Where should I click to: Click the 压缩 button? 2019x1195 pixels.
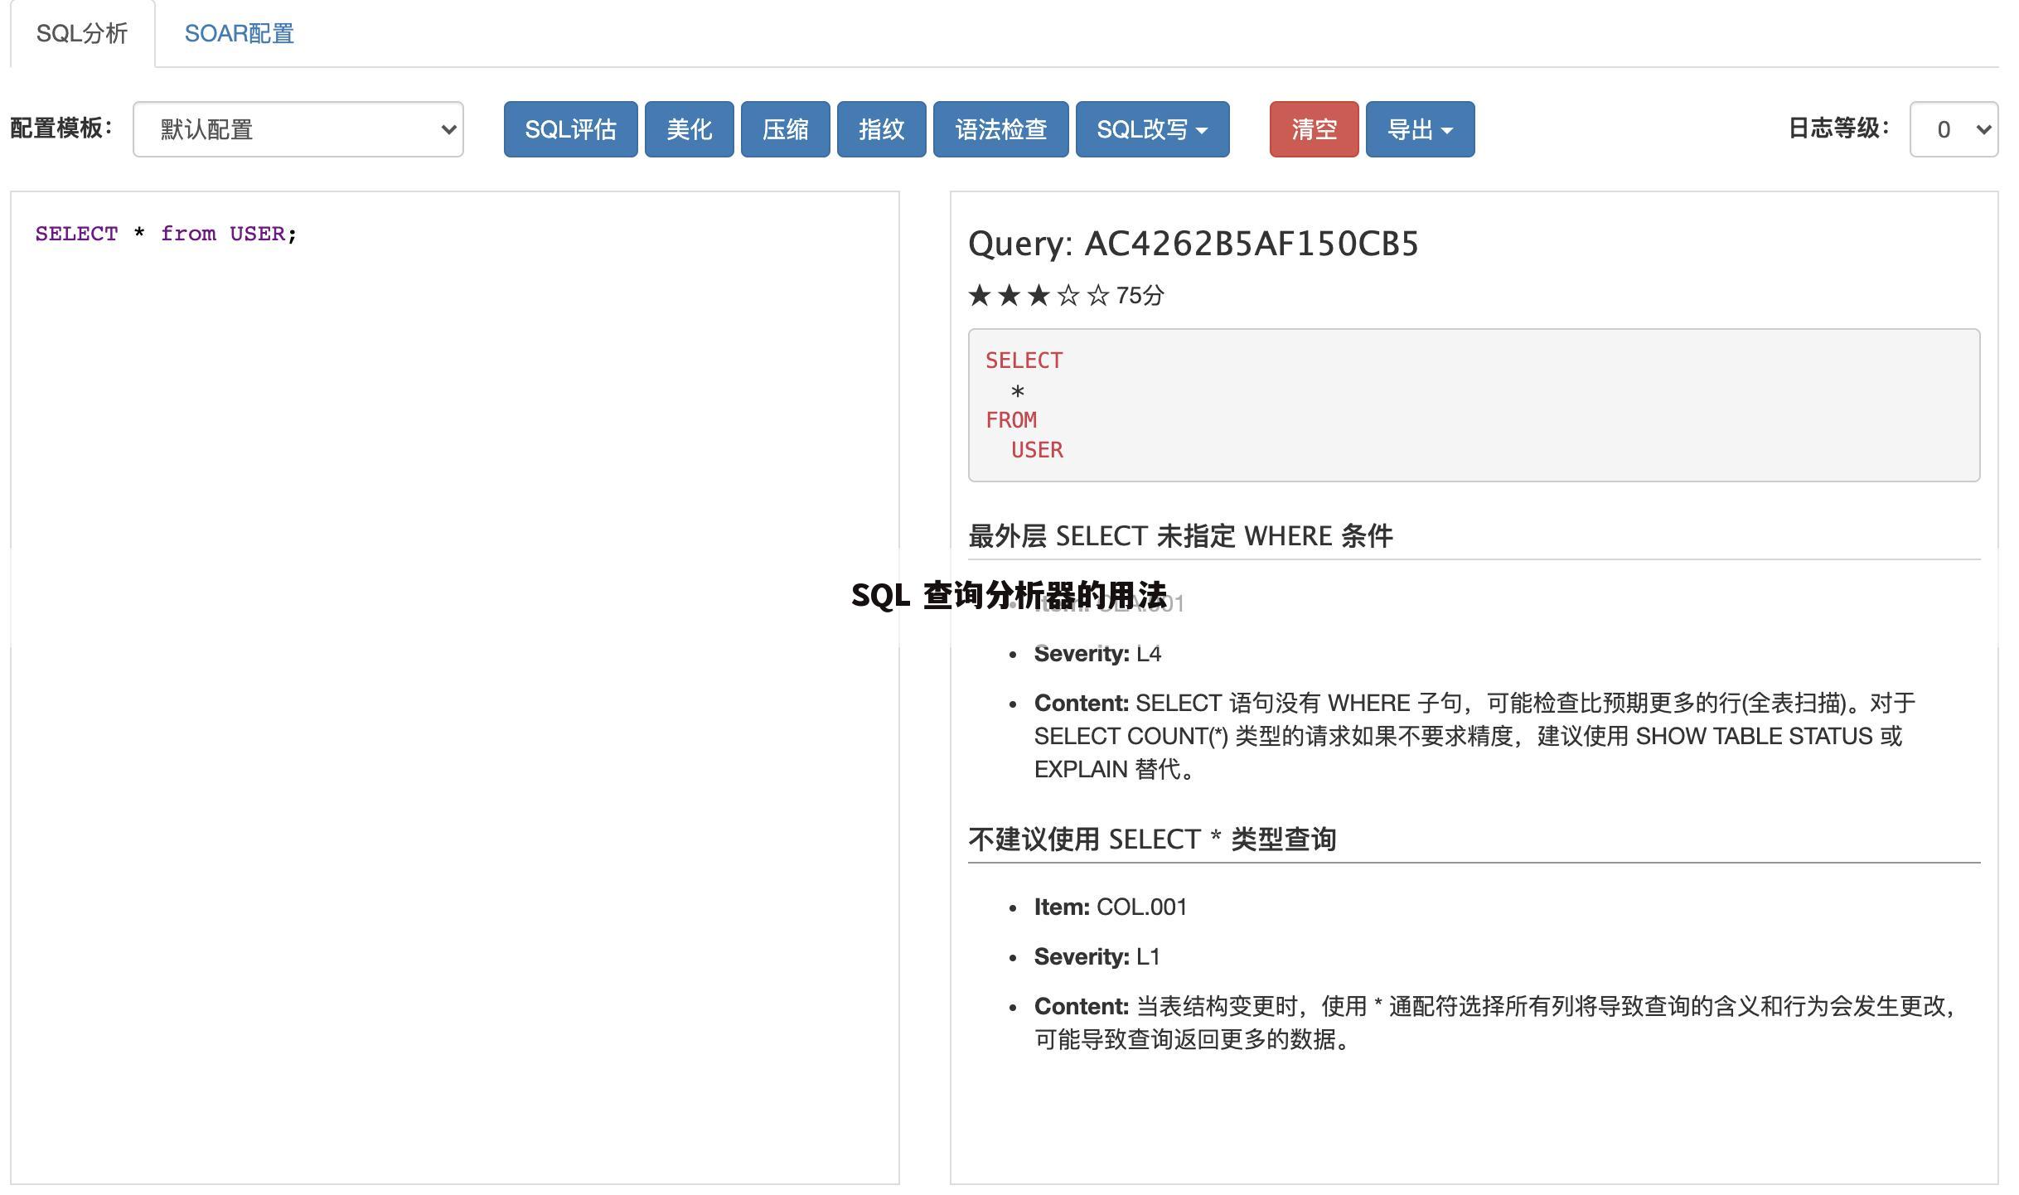pos(785,129)
